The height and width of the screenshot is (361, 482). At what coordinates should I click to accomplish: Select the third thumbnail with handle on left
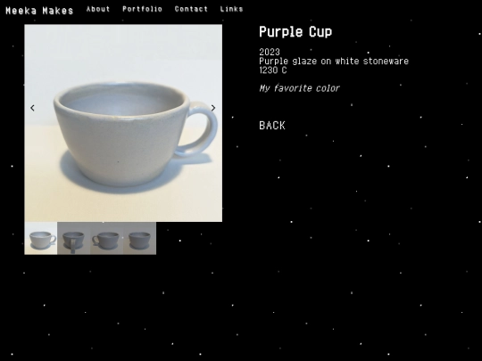point(107,238)
